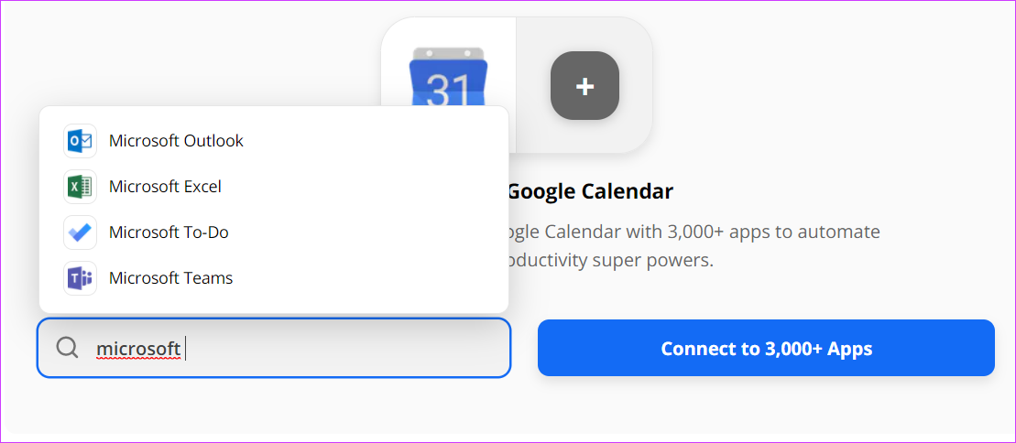Click the blue To-Do checkmark icon
Viewport: 1016px width, 443px height.
click(x=80, y=232)
